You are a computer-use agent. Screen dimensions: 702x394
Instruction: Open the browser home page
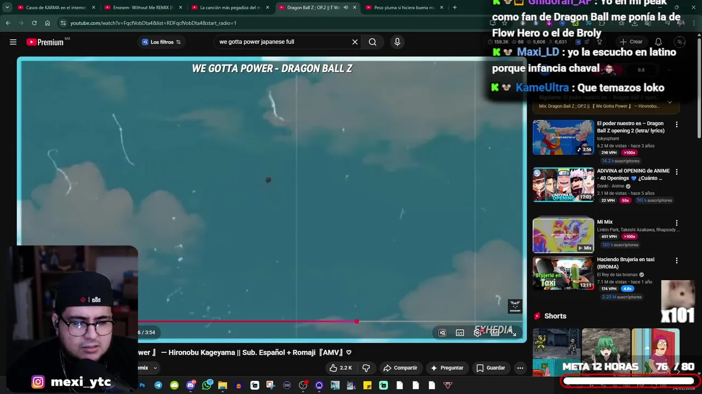click(x=47, y=23)
